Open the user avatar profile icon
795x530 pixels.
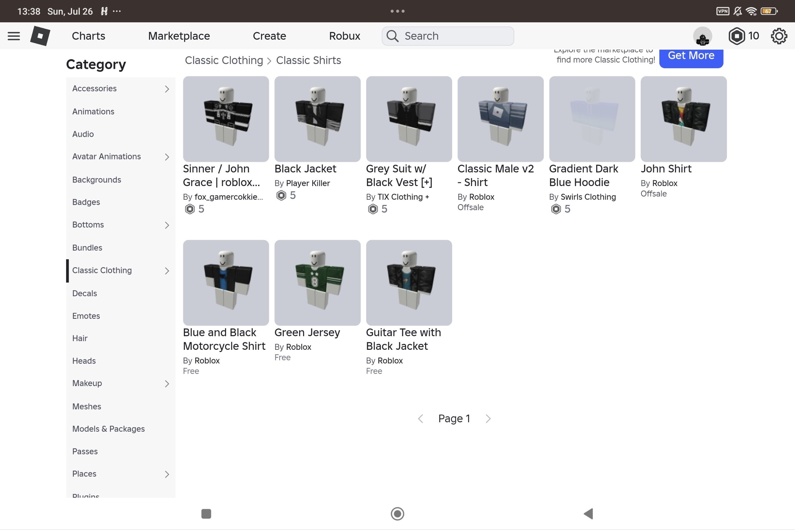(702, 36)
